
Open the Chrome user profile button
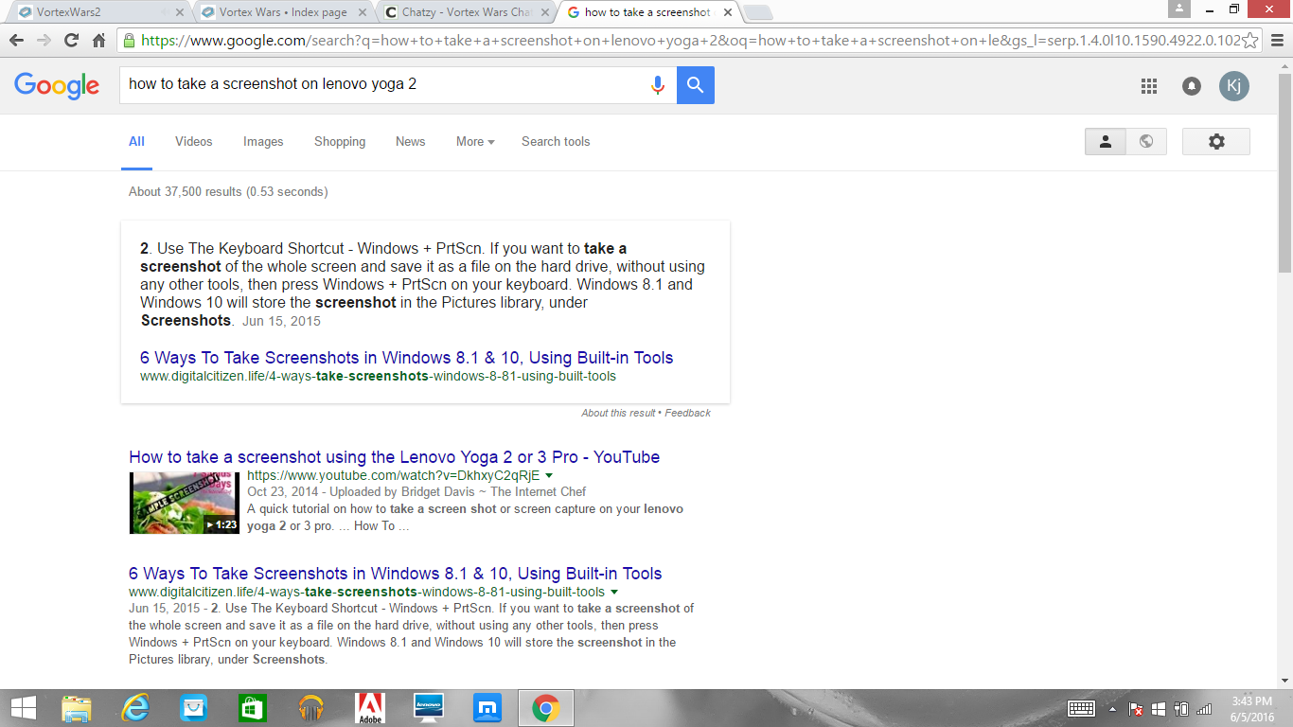coord(1178,9)
